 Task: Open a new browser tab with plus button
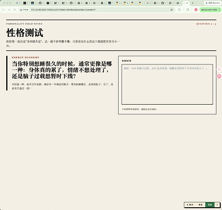click(x=192, y=3)
